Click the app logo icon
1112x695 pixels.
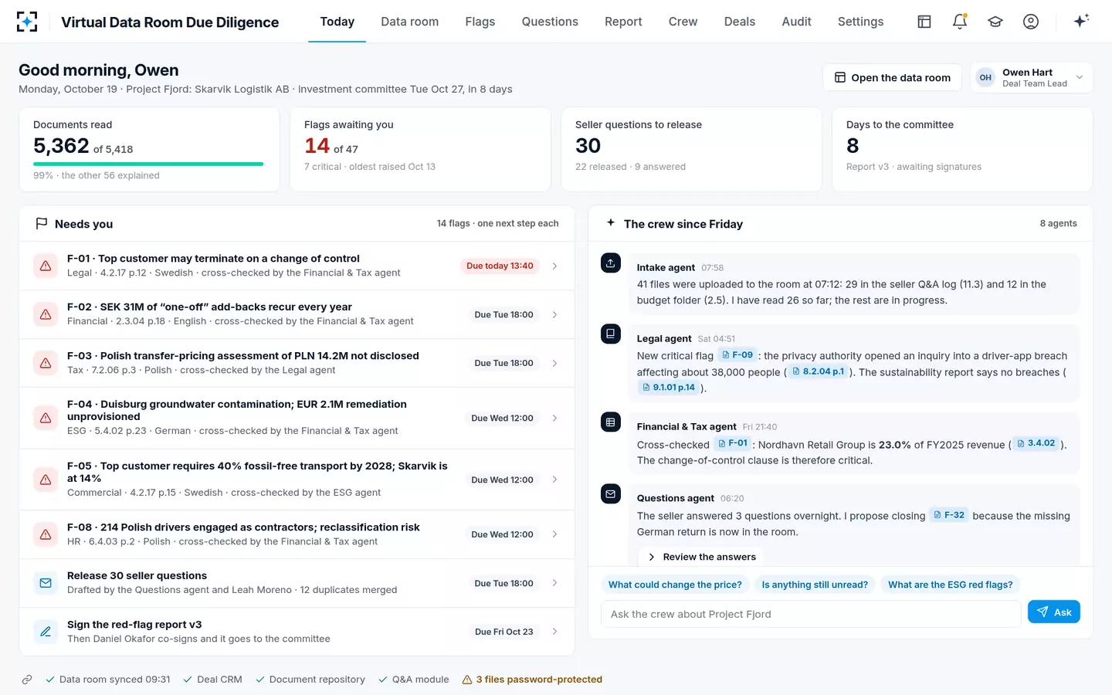pos(27,22)
